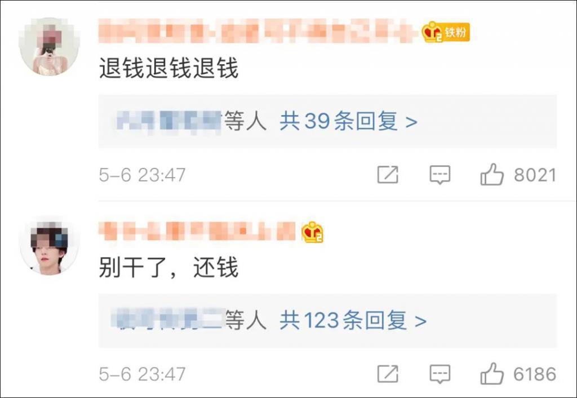The height and width of the screenshot is (398, 577).
Task: Like the 别干了，还钱 comment
Action: (492, 373)
